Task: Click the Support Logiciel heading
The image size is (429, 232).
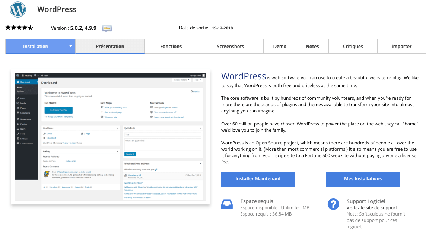Action: click(366, 201)
